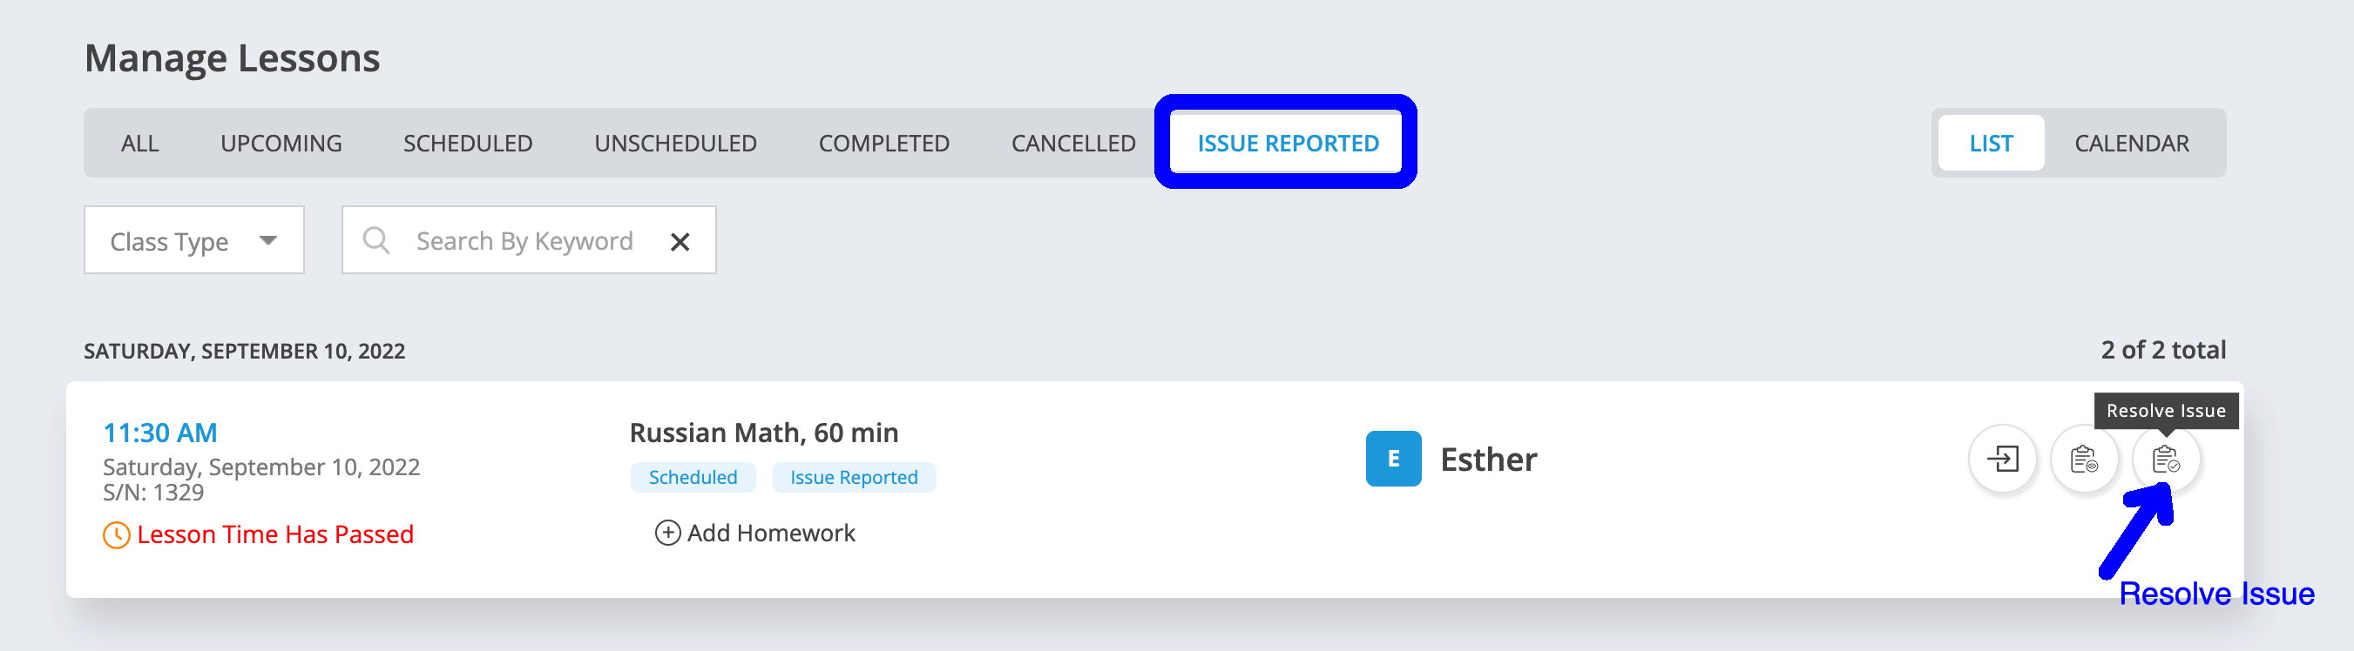Click Esther's blue E avatar
2354x651 pixels.
(1393, 459)
